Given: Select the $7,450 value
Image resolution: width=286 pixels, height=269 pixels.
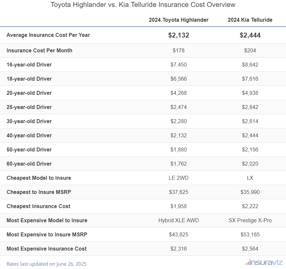Looking at the screenshot, I should 179,65.
